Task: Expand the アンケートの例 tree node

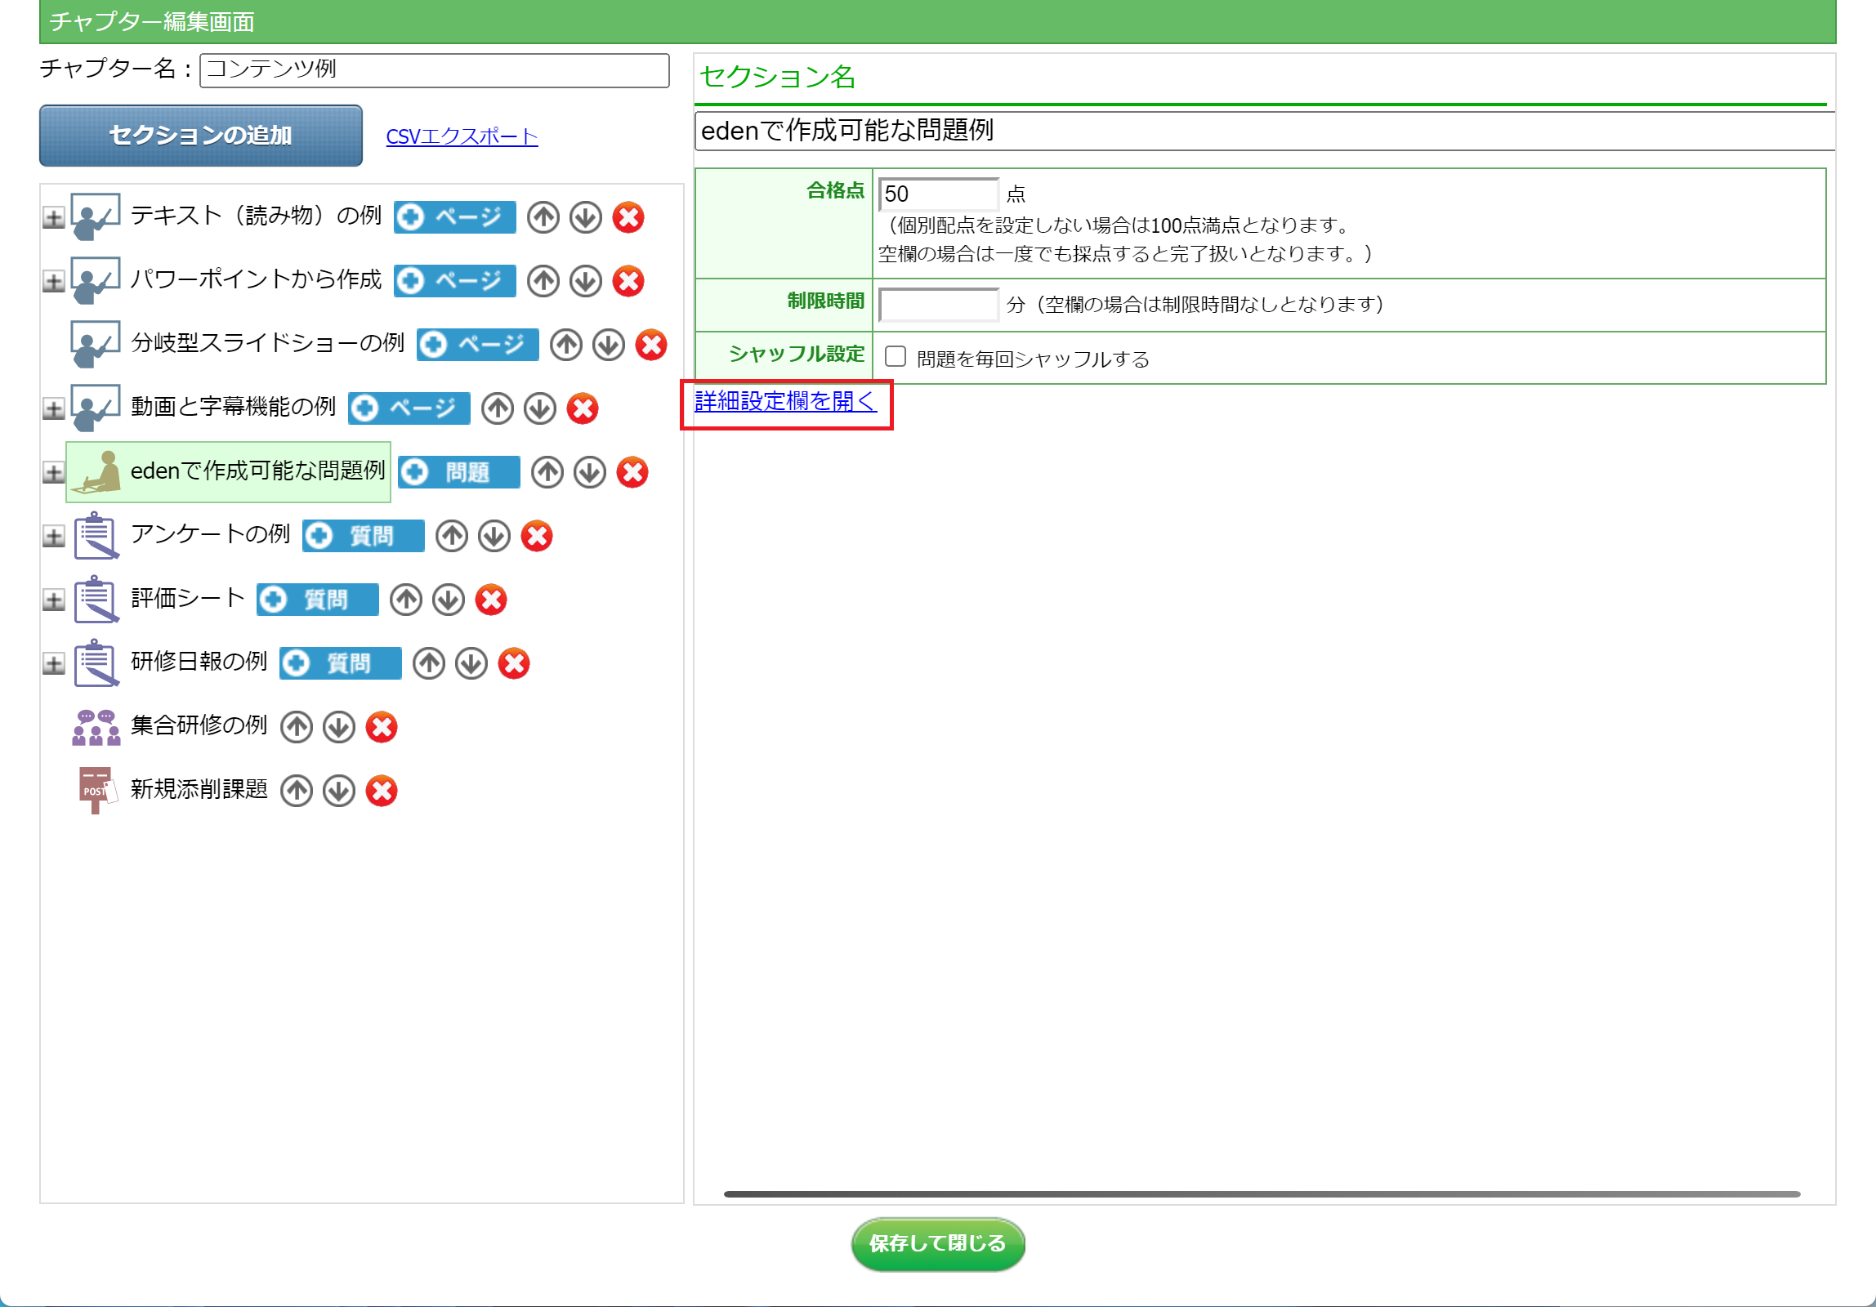Action: (54, 537)
